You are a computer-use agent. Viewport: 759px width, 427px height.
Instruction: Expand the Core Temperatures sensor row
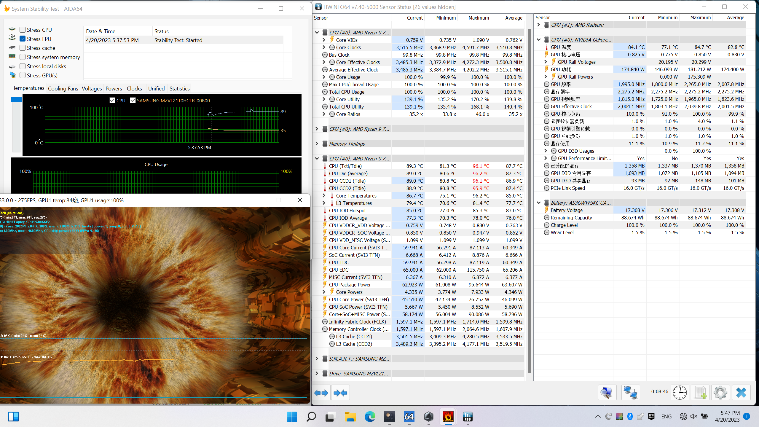(x=324, y=196)
